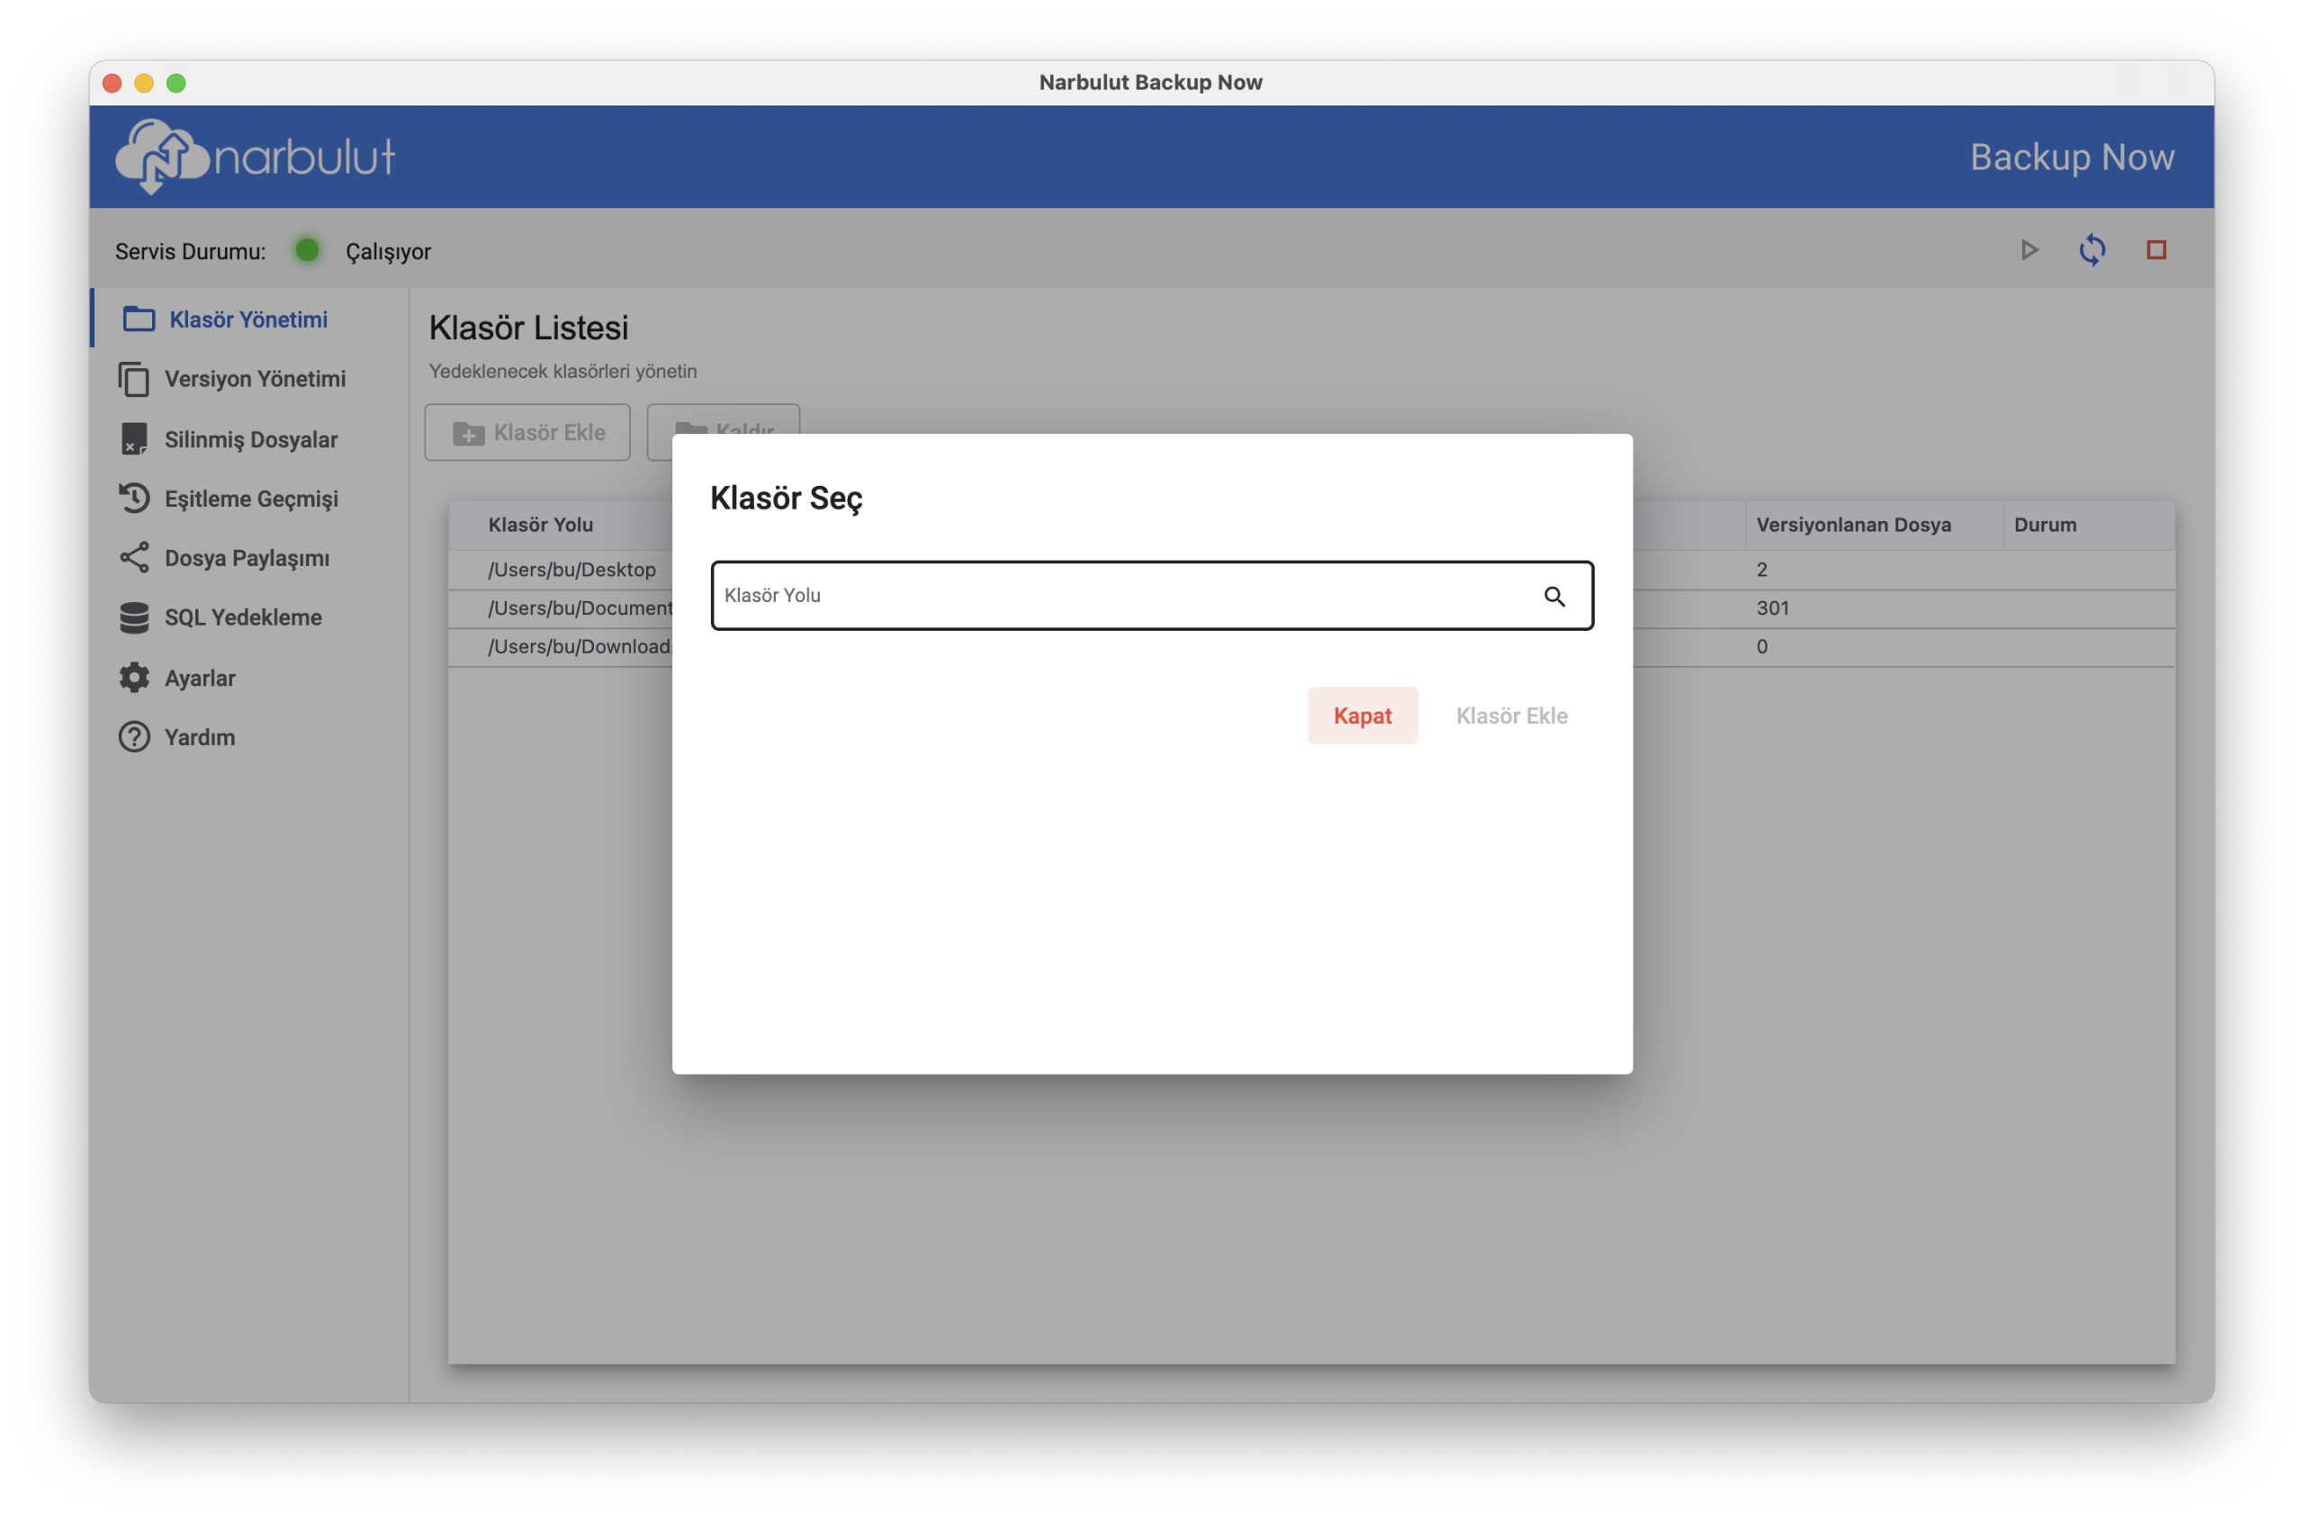Click the Durum column header
Image resolution: width=2304 pixels, height=1521 pixels.
(2044, 525)
